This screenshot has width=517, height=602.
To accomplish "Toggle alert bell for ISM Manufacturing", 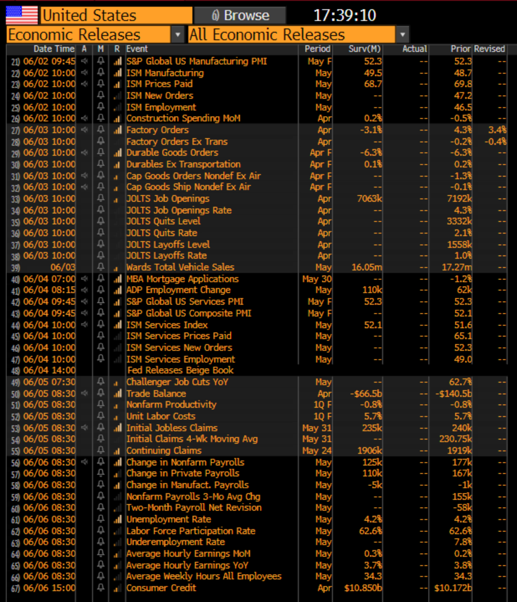I will [101, 72].
